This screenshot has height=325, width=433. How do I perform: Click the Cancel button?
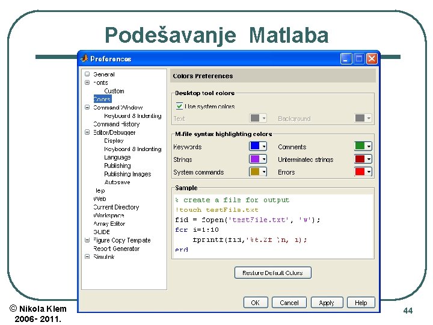coord(289,302)
